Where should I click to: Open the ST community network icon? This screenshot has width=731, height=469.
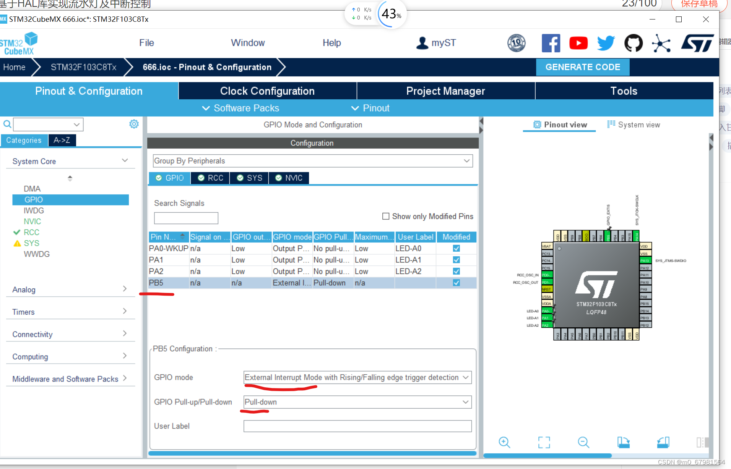coord(661,43)
